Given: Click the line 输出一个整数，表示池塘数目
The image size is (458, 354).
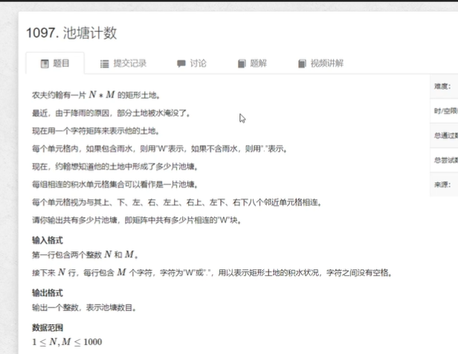Looking at the screenshot, I should point(84,308).
